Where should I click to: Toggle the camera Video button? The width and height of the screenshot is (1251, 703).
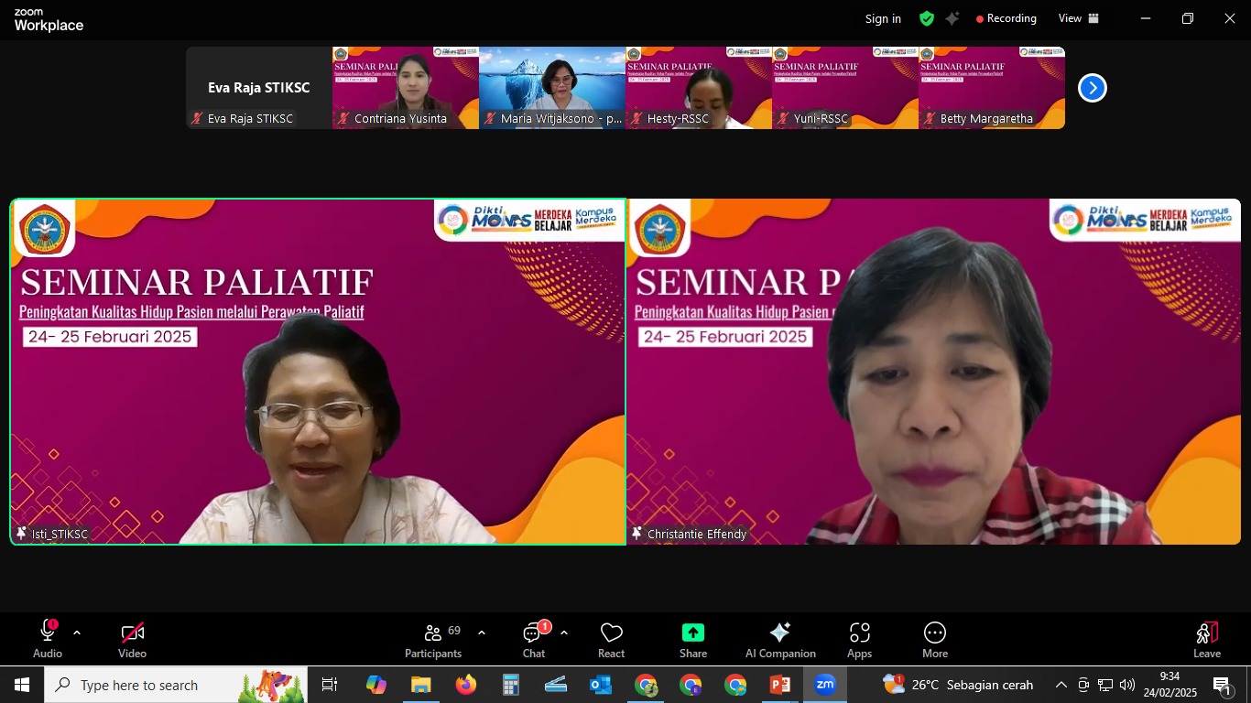132,639
